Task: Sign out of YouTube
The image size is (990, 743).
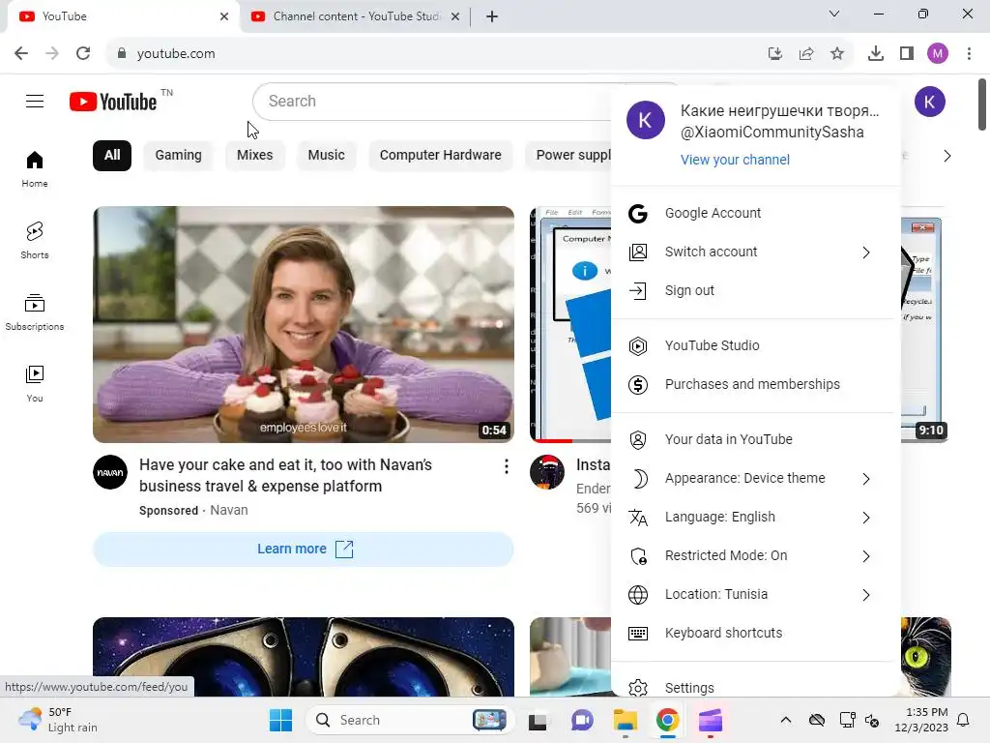Action: (755, 290)
